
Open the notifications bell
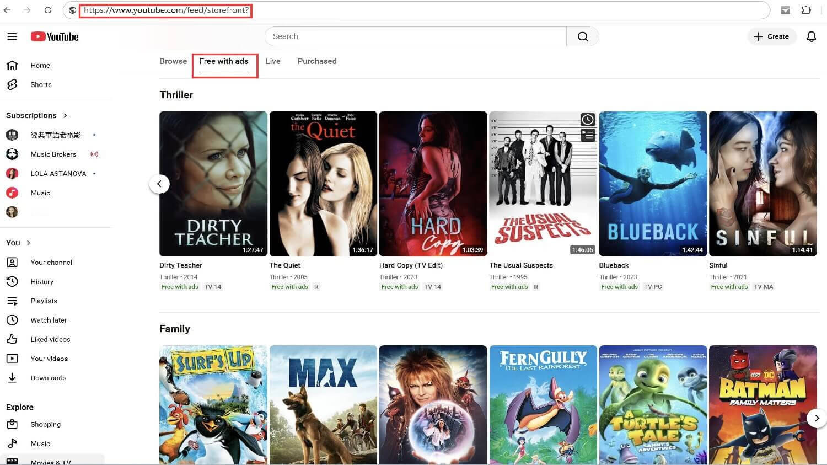click(811, 36)
